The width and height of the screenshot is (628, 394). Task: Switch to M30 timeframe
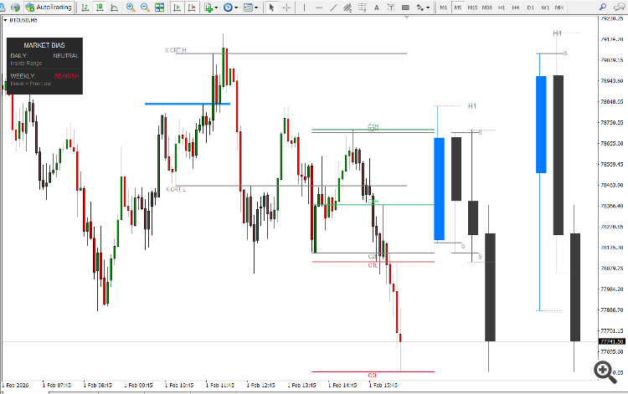(x=487, y=8)
